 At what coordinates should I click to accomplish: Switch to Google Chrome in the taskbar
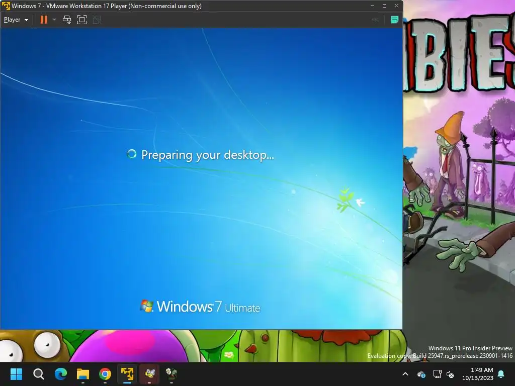(105, 374)
